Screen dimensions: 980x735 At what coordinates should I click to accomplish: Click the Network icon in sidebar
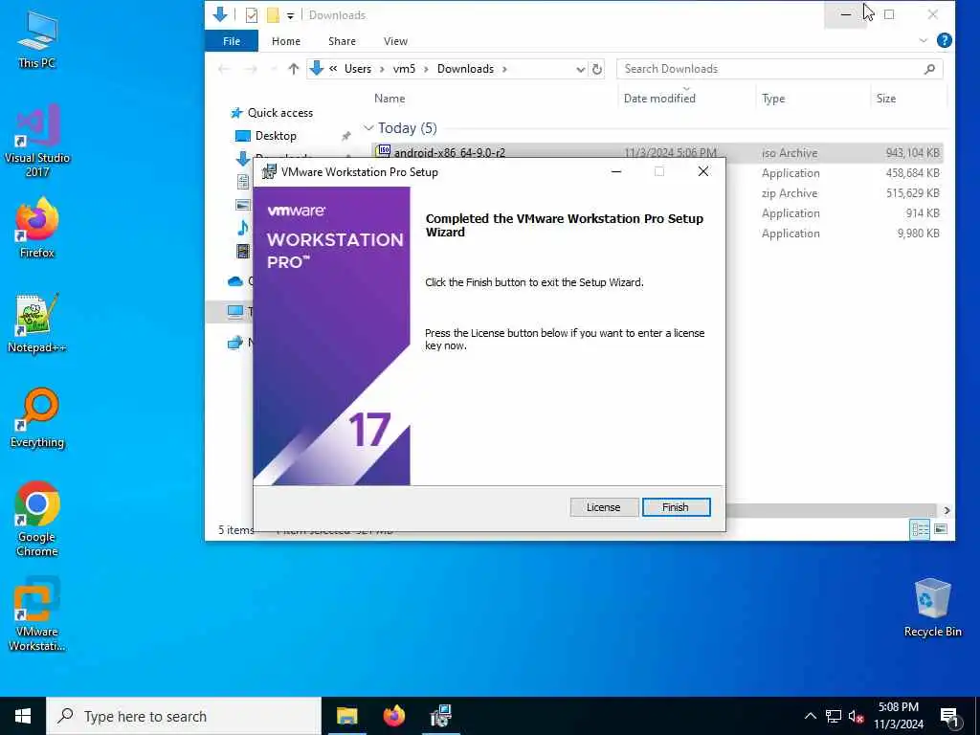[235, 343]
